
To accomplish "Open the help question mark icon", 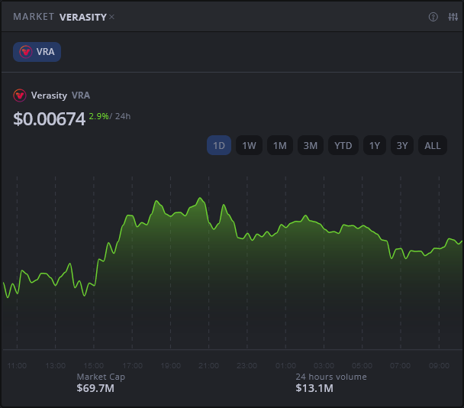I will click(x=433, y=17).
